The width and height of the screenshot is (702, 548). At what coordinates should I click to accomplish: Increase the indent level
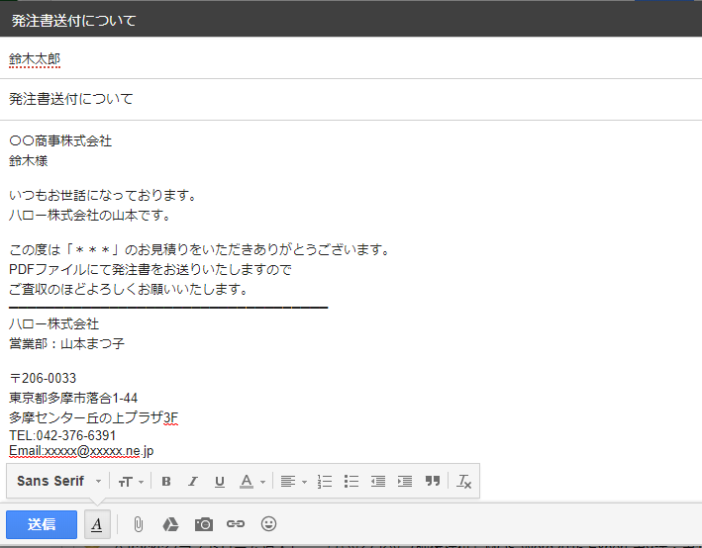404,482
